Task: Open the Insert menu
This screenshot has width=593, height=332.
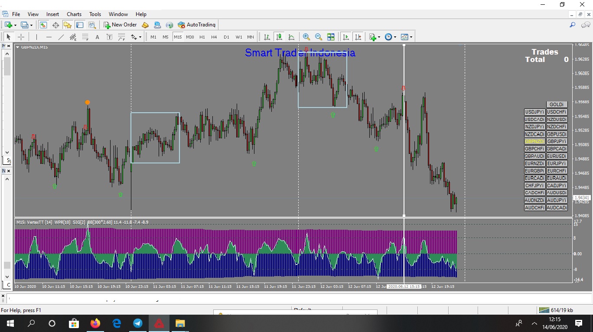Action: pos(53,14)
